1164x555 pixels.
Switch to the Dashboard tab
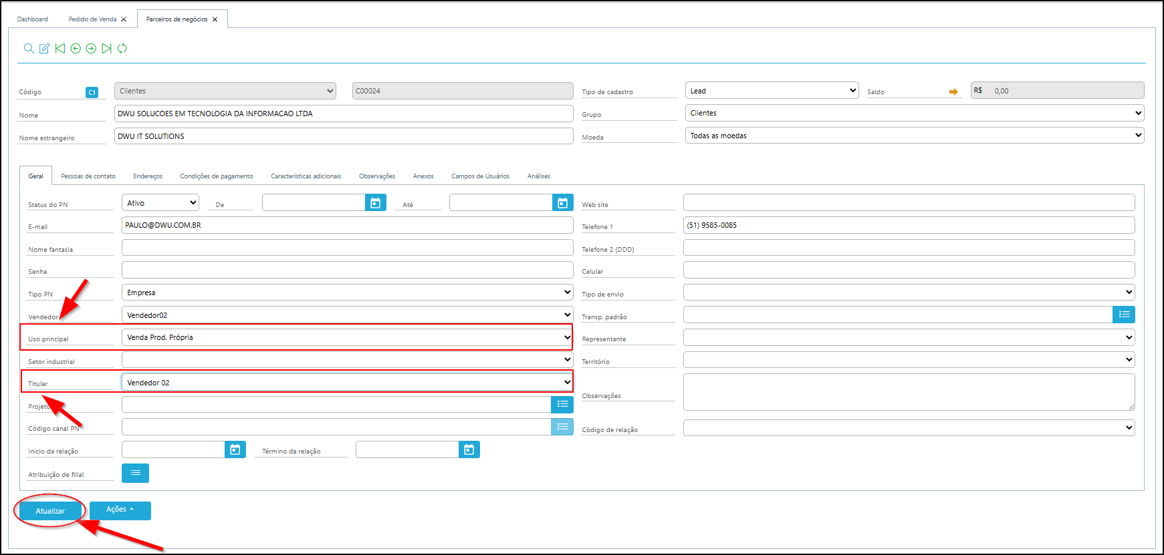[x=33, y=19]
